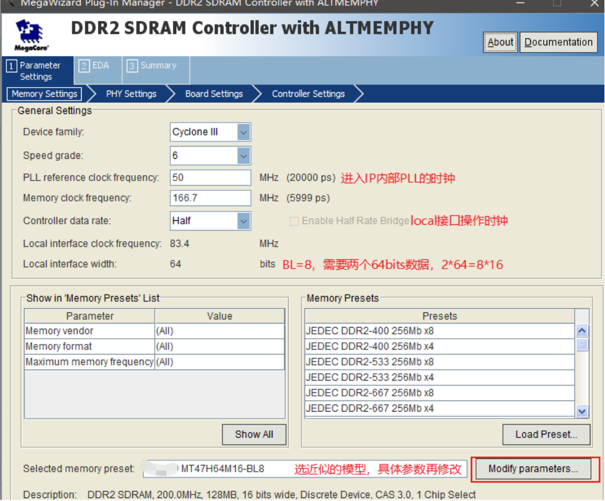Viewport: 605px width, 501px height.
Task: Open the Controller data rate dropdown
Action: 244,221
